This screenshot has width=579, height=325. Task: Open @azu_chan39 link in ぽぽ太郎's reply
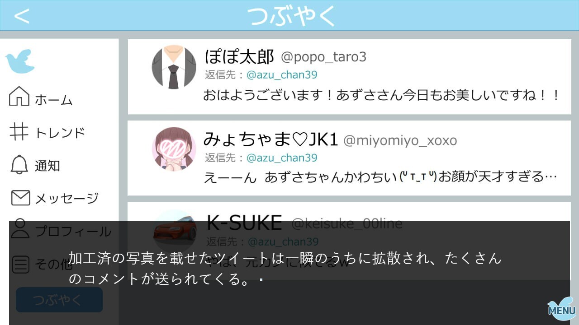click(x=282, y=74)
